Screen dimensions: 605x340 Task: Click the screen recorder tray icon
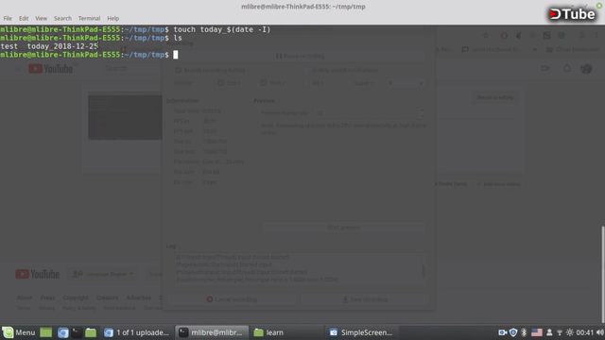[502, 332]
